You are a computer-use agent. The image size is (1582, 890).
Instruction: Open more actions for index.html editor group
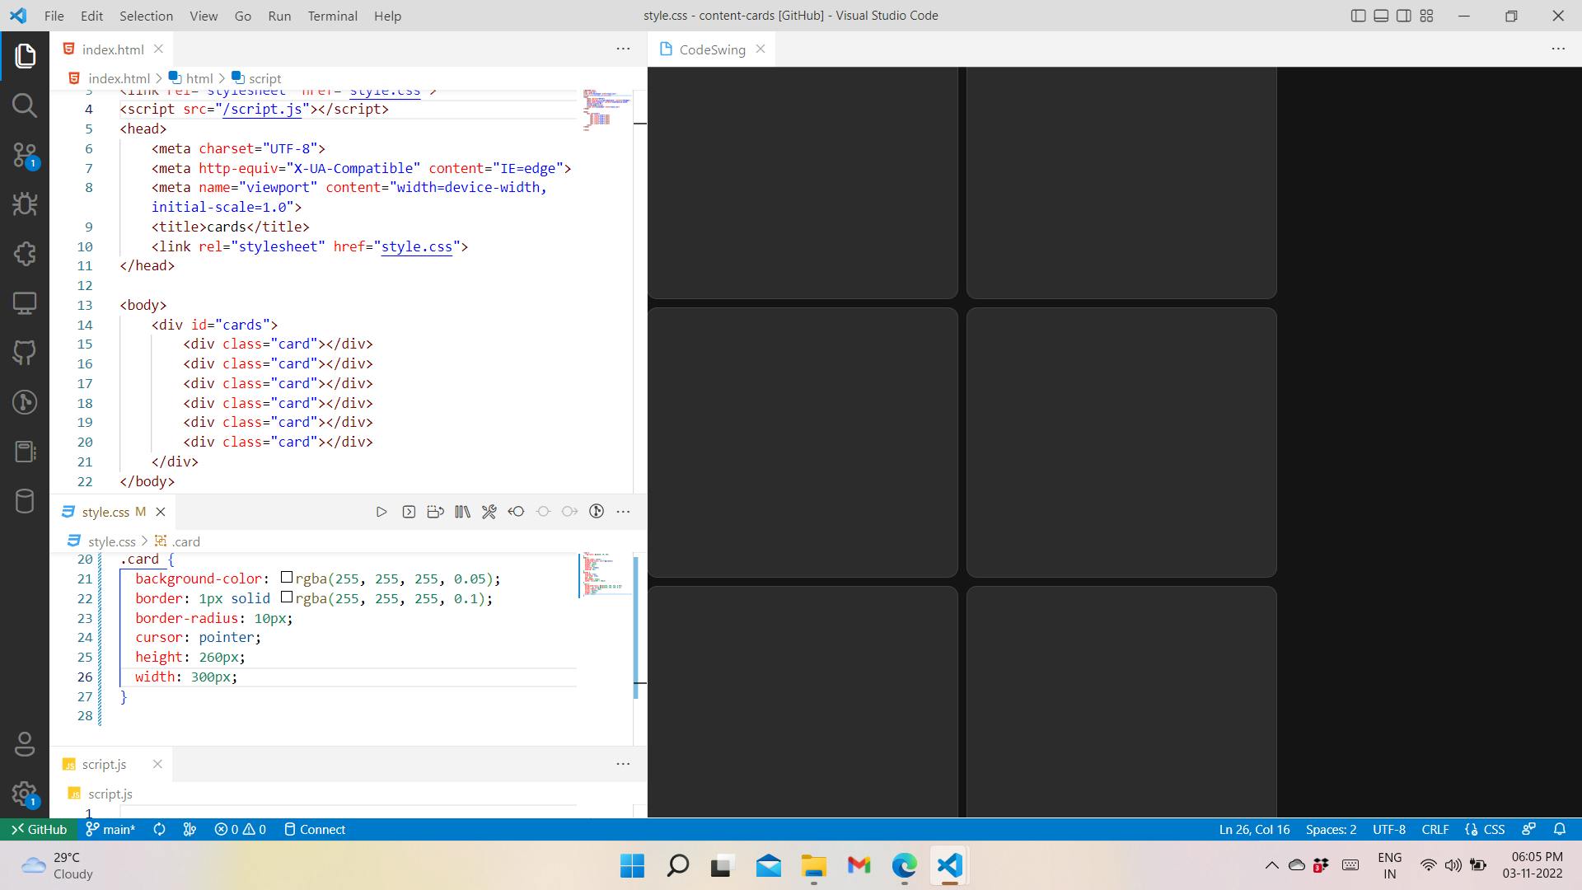[624, 49]
